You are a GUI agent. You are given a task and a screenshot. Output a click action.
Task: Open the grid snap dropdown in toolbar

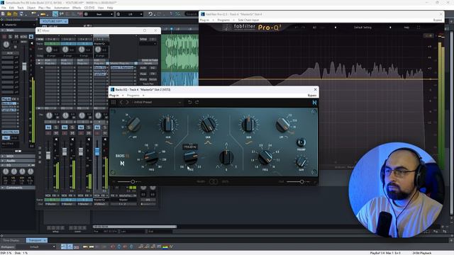click(99, 14)
